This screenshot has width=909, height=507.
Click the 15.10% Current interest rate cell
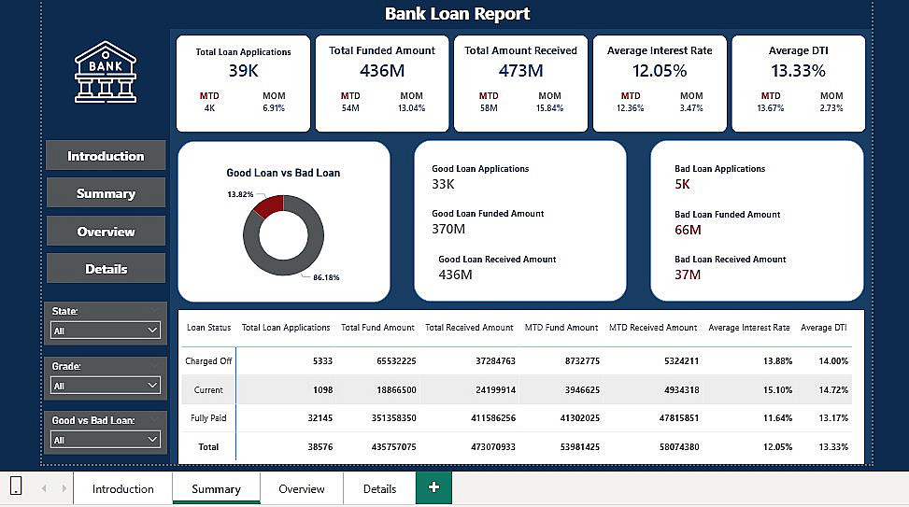click(777, 390)
